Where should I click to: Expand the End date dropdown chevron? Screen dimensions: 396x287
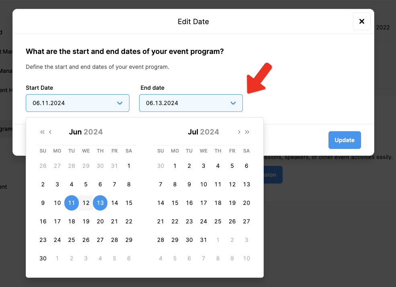(233, 103)
